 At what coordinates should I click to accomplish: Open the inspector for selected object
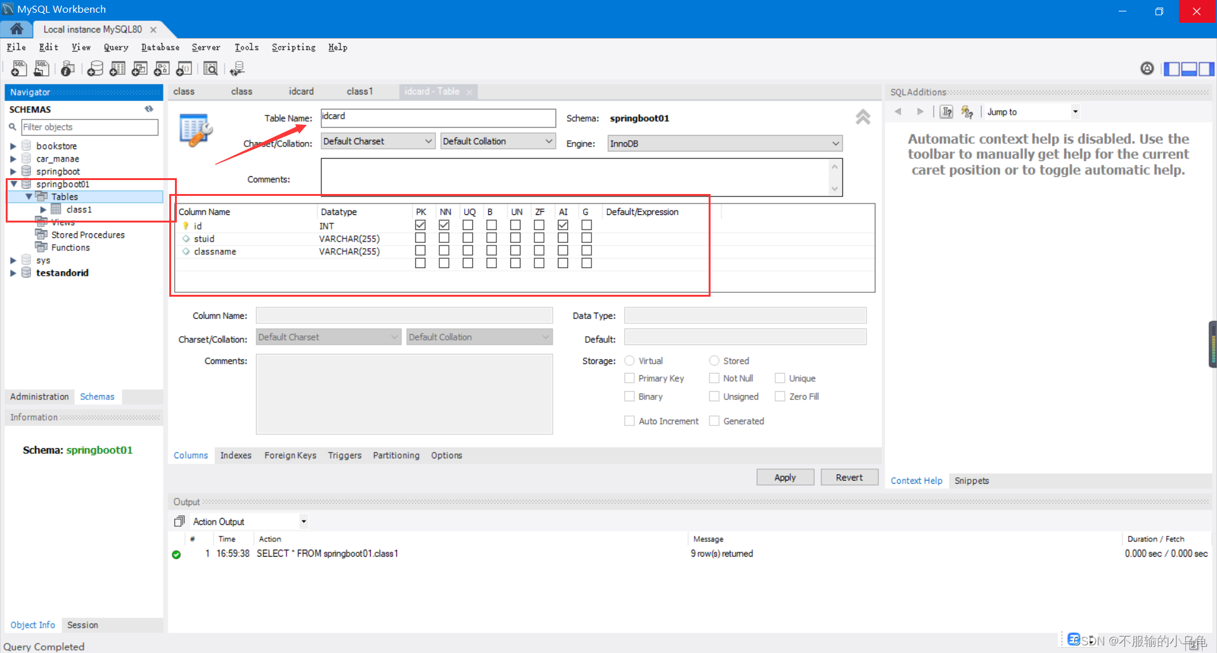tap(68, 68)
